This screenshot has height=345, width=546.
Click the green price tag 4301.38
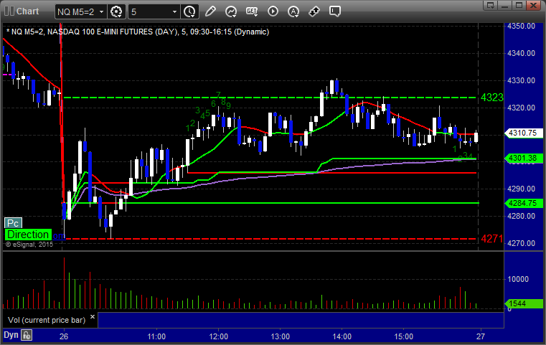click(x=523, y=158)
